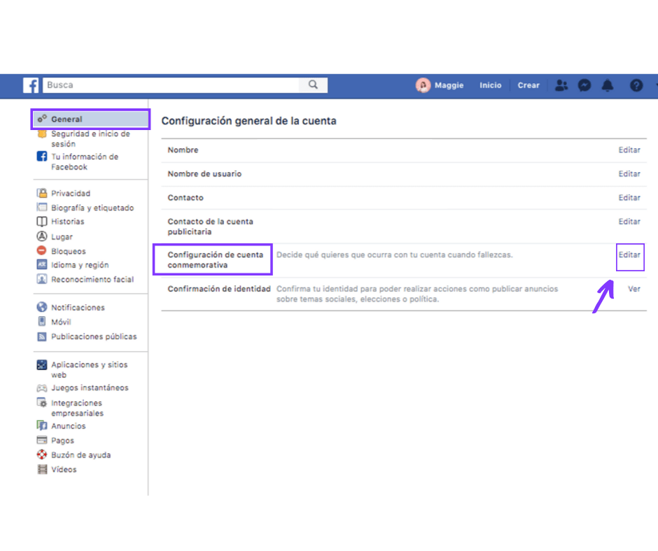Open the notifications bell icon
The height and width of the screenshot is (551, 658).
pyautogui.click(x=607, y=85)
